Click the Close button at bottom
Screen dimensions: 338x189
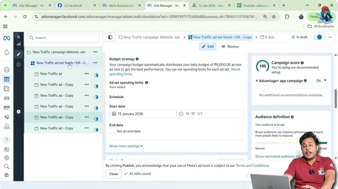114,174
